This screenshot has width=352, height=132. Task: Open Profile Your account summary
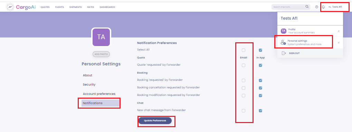310,31
